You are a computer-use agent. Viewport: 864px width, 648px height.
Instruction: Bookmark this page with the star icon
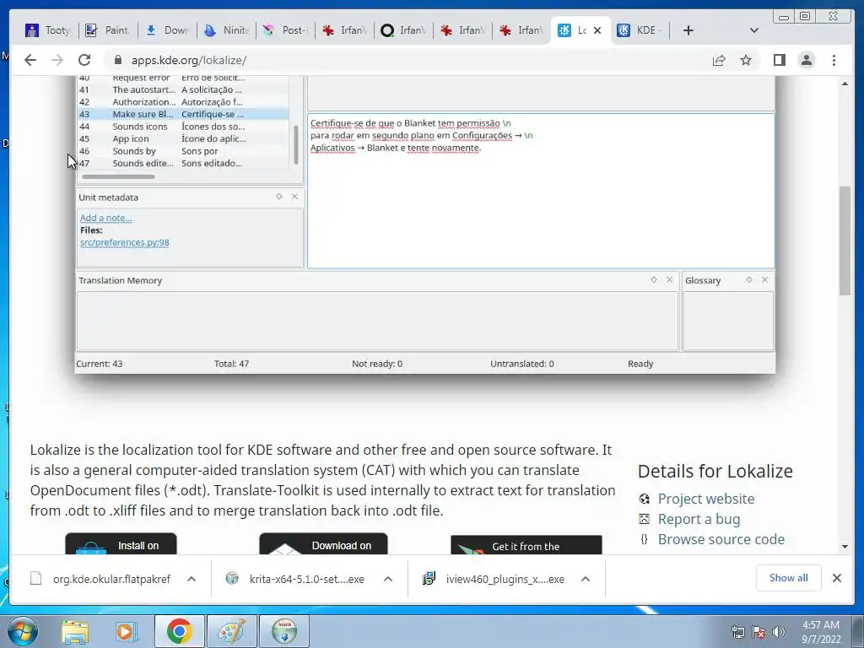tap(746, 60)
